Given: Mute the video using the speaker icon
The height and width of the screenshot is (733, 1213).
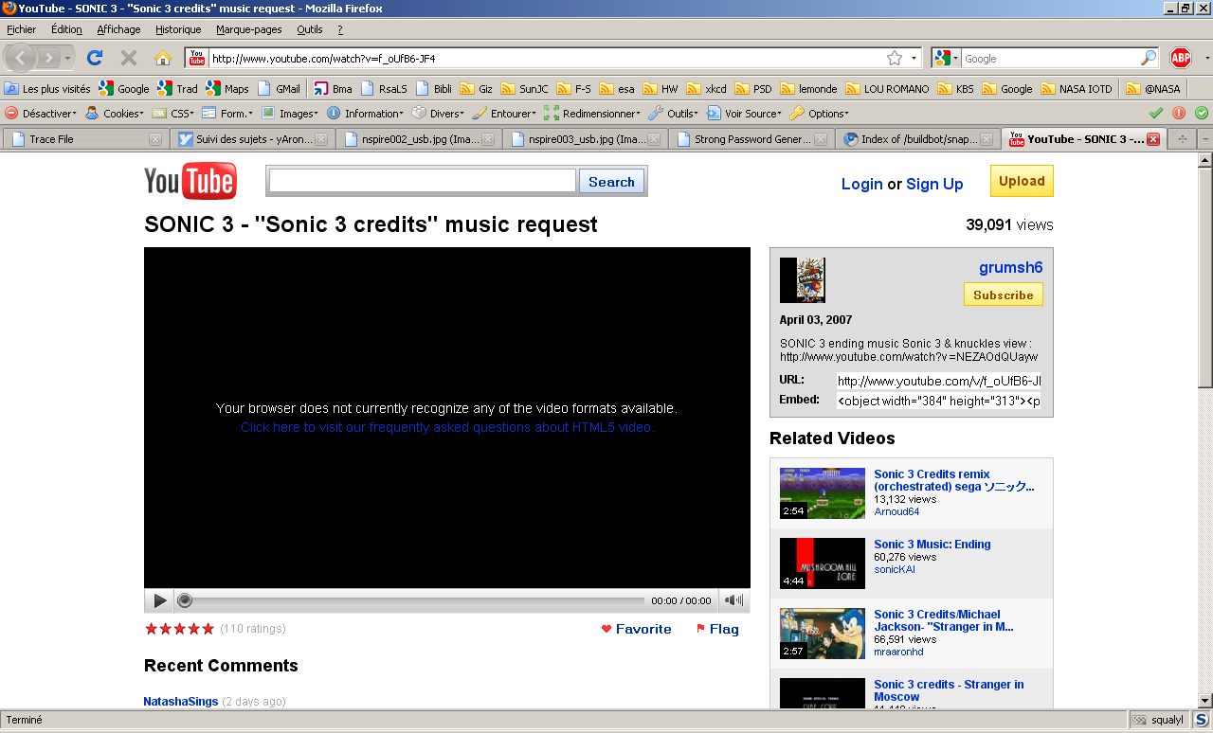Looking at the screenshot, I should (733, 600).
